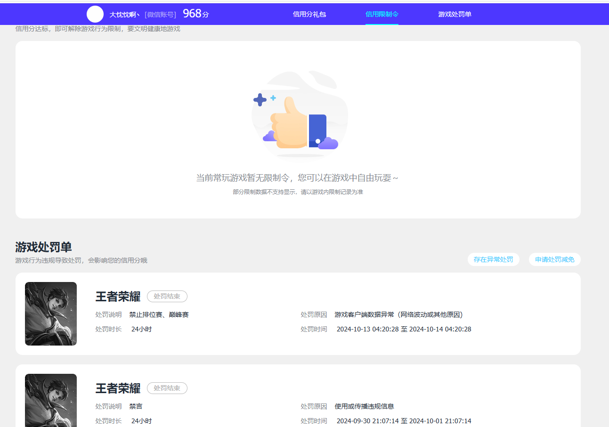Click the 申请处罚减免 button
The height and width of the screenshot is (427, 609).
(x=555, y=259)
